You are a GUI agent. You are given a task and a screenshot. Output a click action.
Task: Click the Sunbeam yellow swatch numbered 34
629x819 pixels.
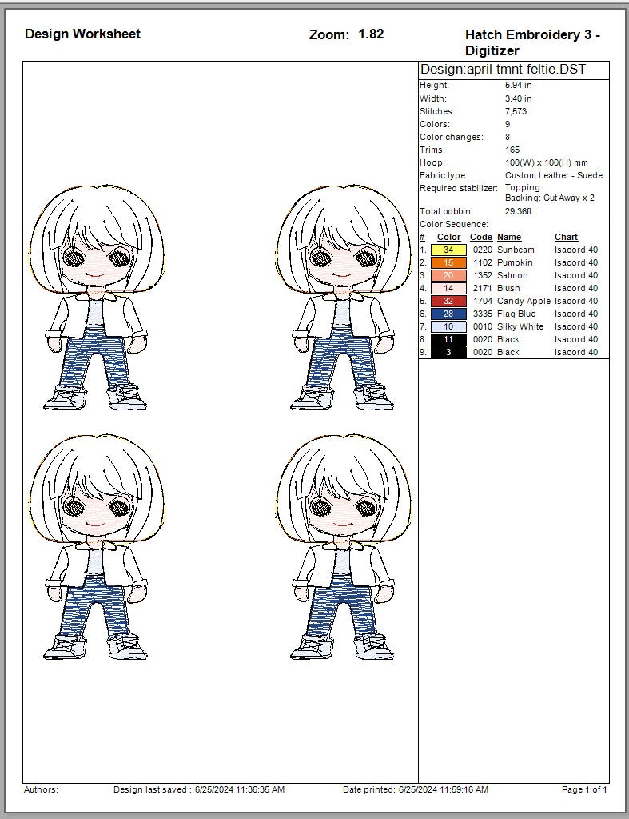pyautogui.click(x=448, y=250)
